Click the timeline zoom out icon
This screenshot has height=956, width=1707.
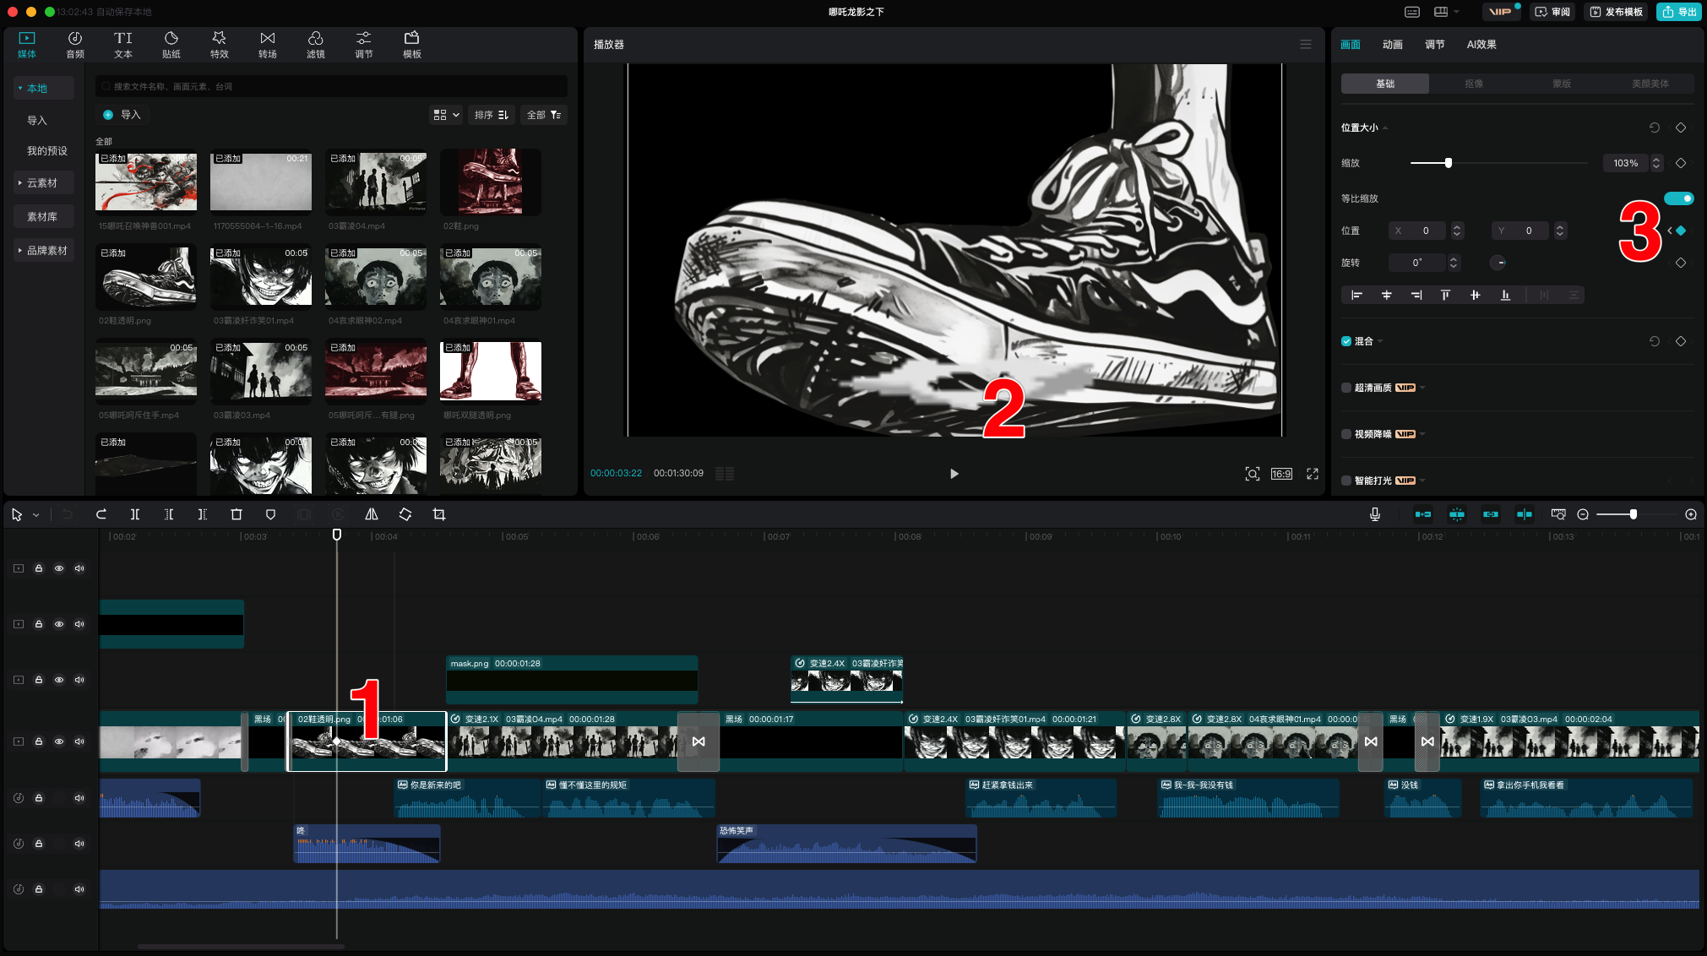pos(1583,514)
